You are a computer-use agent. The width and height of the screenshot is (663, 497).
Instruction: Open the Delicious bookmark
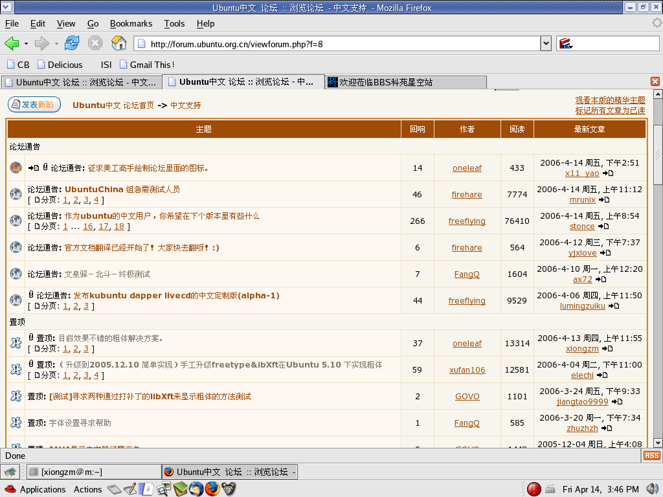pyautogui.click(x=60, y=65)
